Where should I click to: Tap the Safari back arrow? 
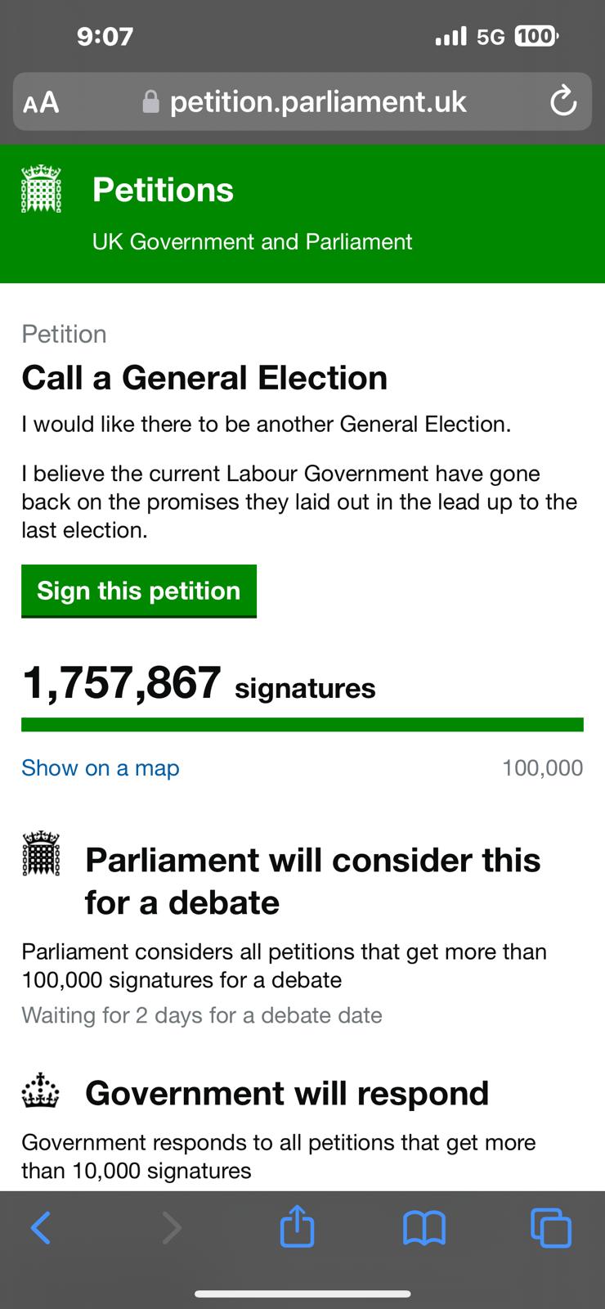click(x=41, y=1228)
